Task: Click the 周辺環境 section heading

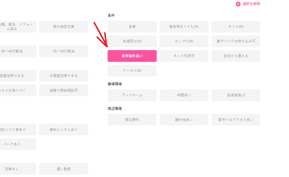Action: click(115, 109)
